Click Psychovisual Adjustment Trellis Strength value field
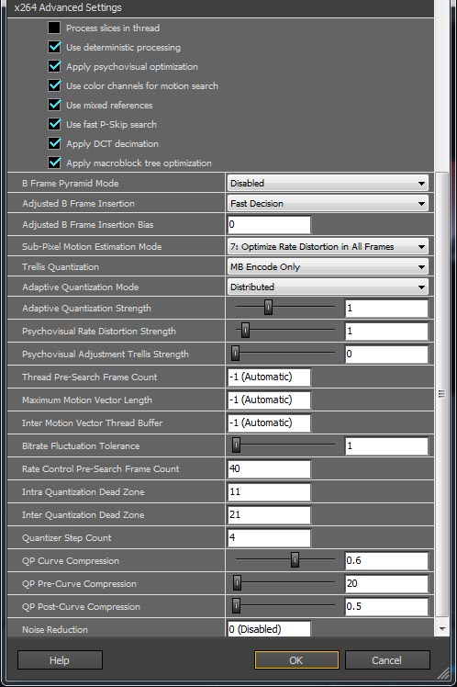 [x=386, y=354]
